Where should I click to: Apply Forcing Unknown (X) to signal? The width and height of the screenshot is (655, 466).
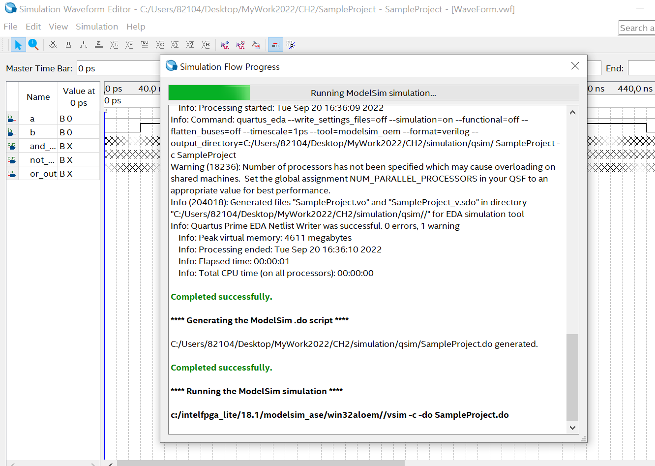click(x=53, y=45)
